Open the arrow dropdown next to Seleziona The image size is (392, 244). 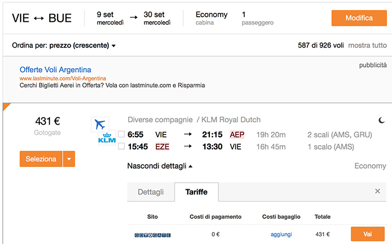click(69, 159)
